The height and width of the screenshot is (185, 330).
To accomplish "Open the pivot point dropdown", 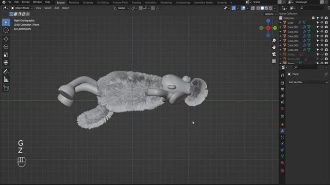I will pyautogui.click(x=134, y=8).
